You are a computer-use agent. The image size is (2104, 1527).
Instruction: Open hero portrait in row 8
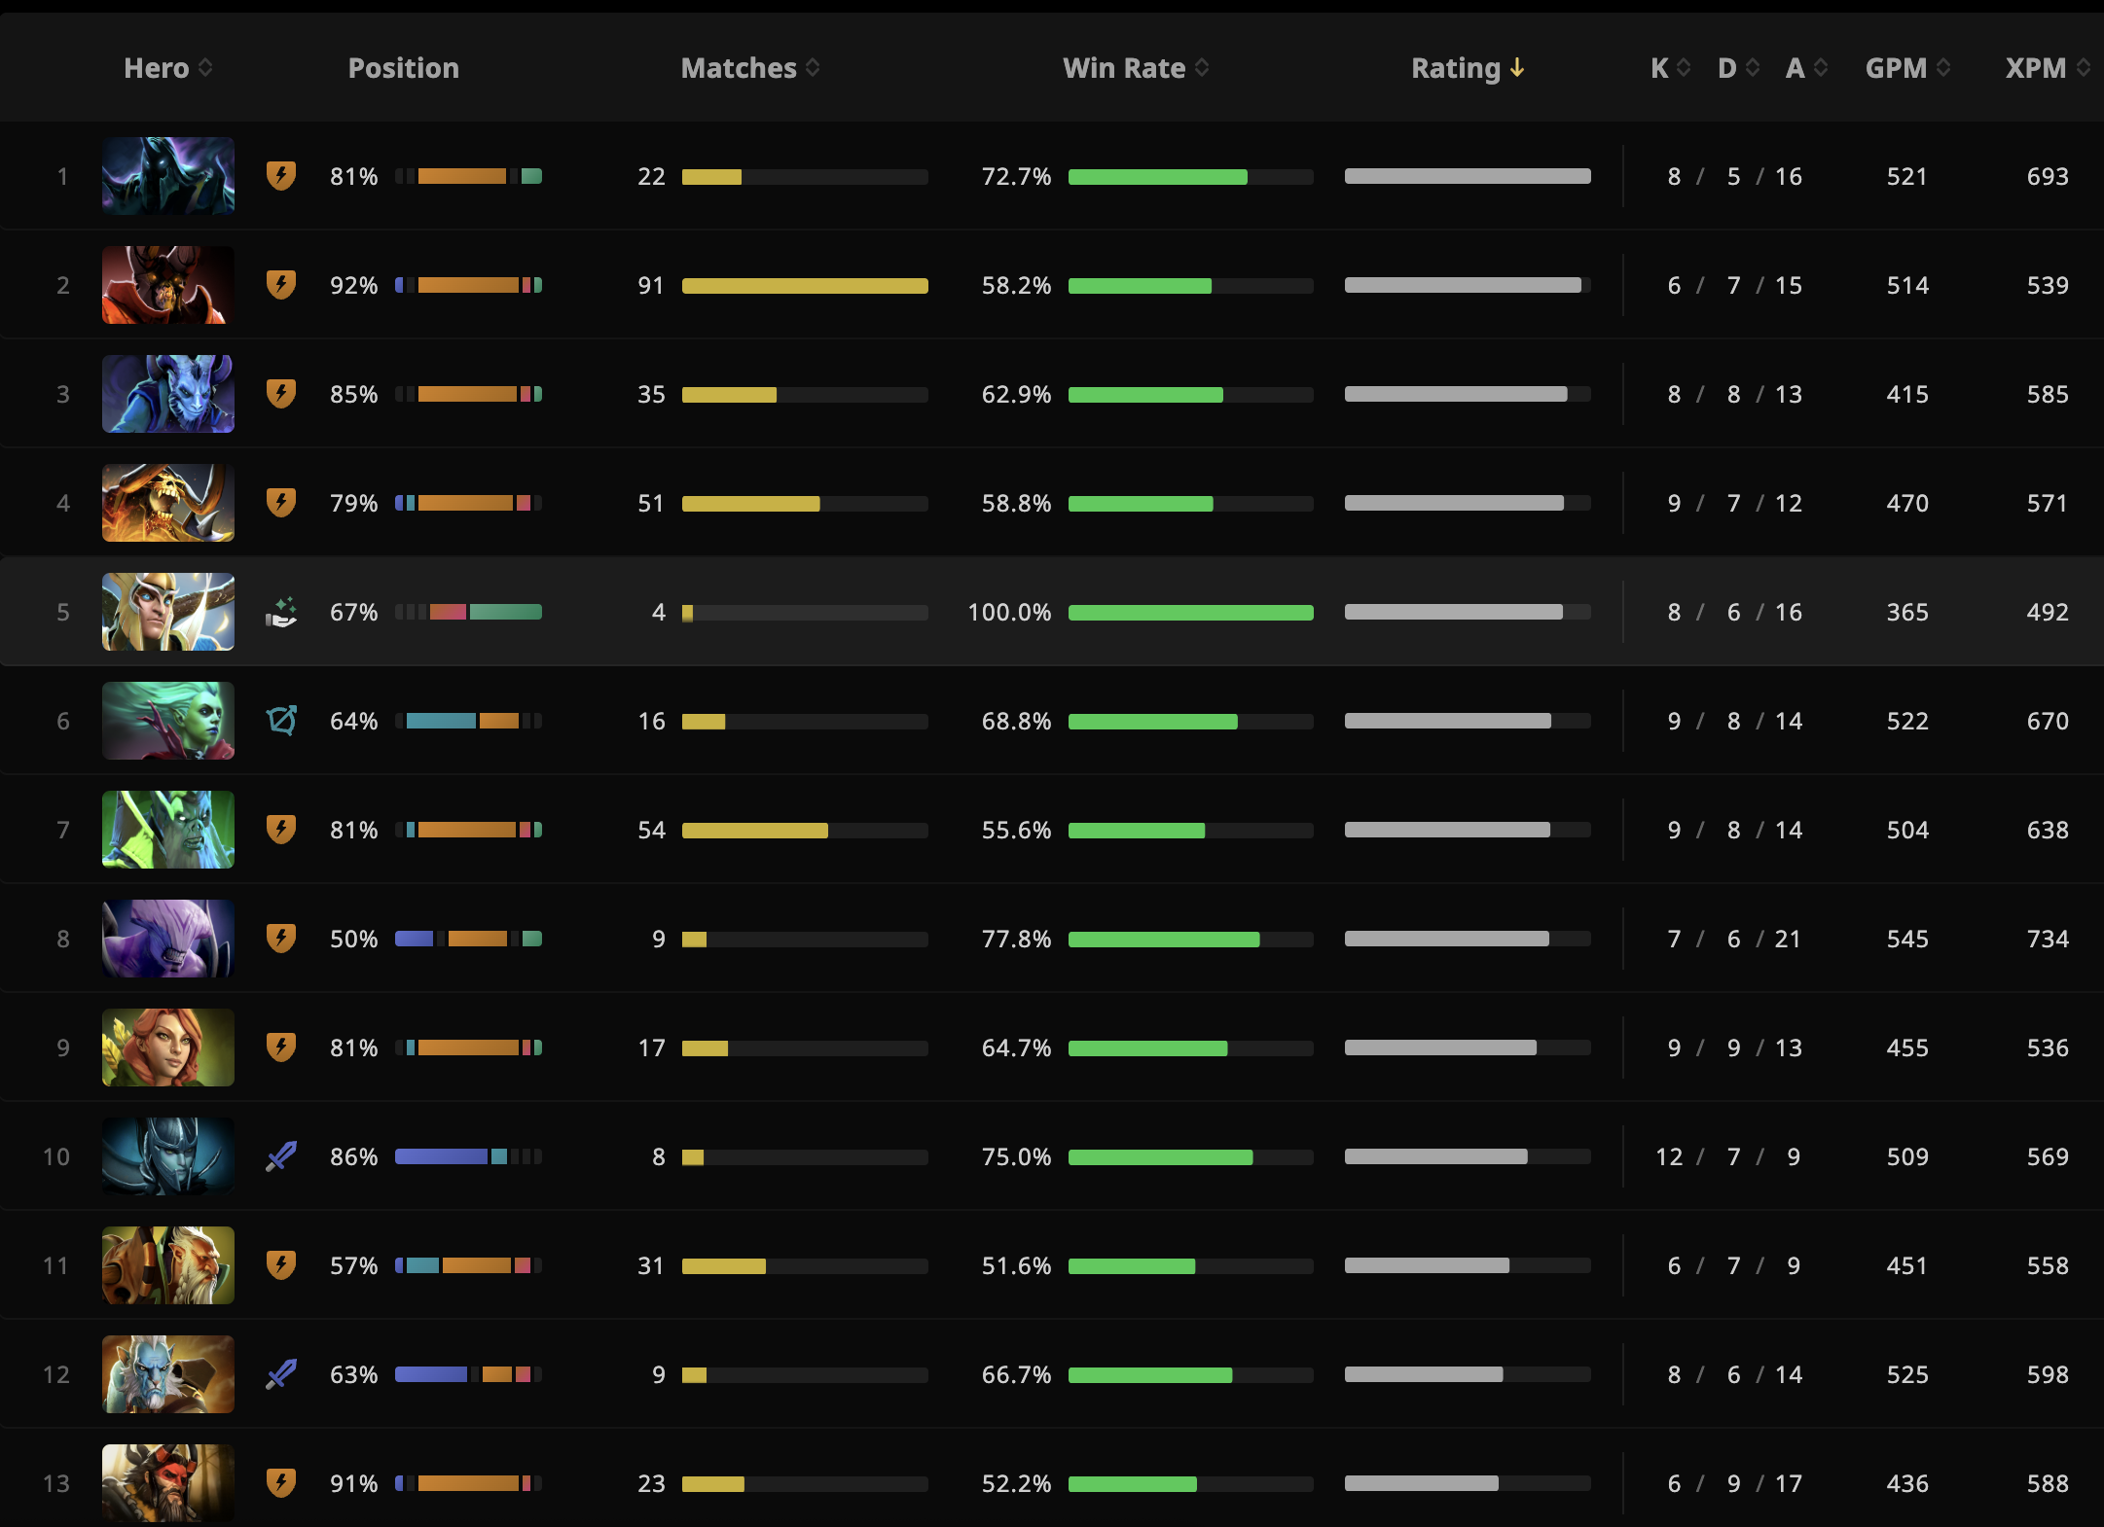(168, 939)
